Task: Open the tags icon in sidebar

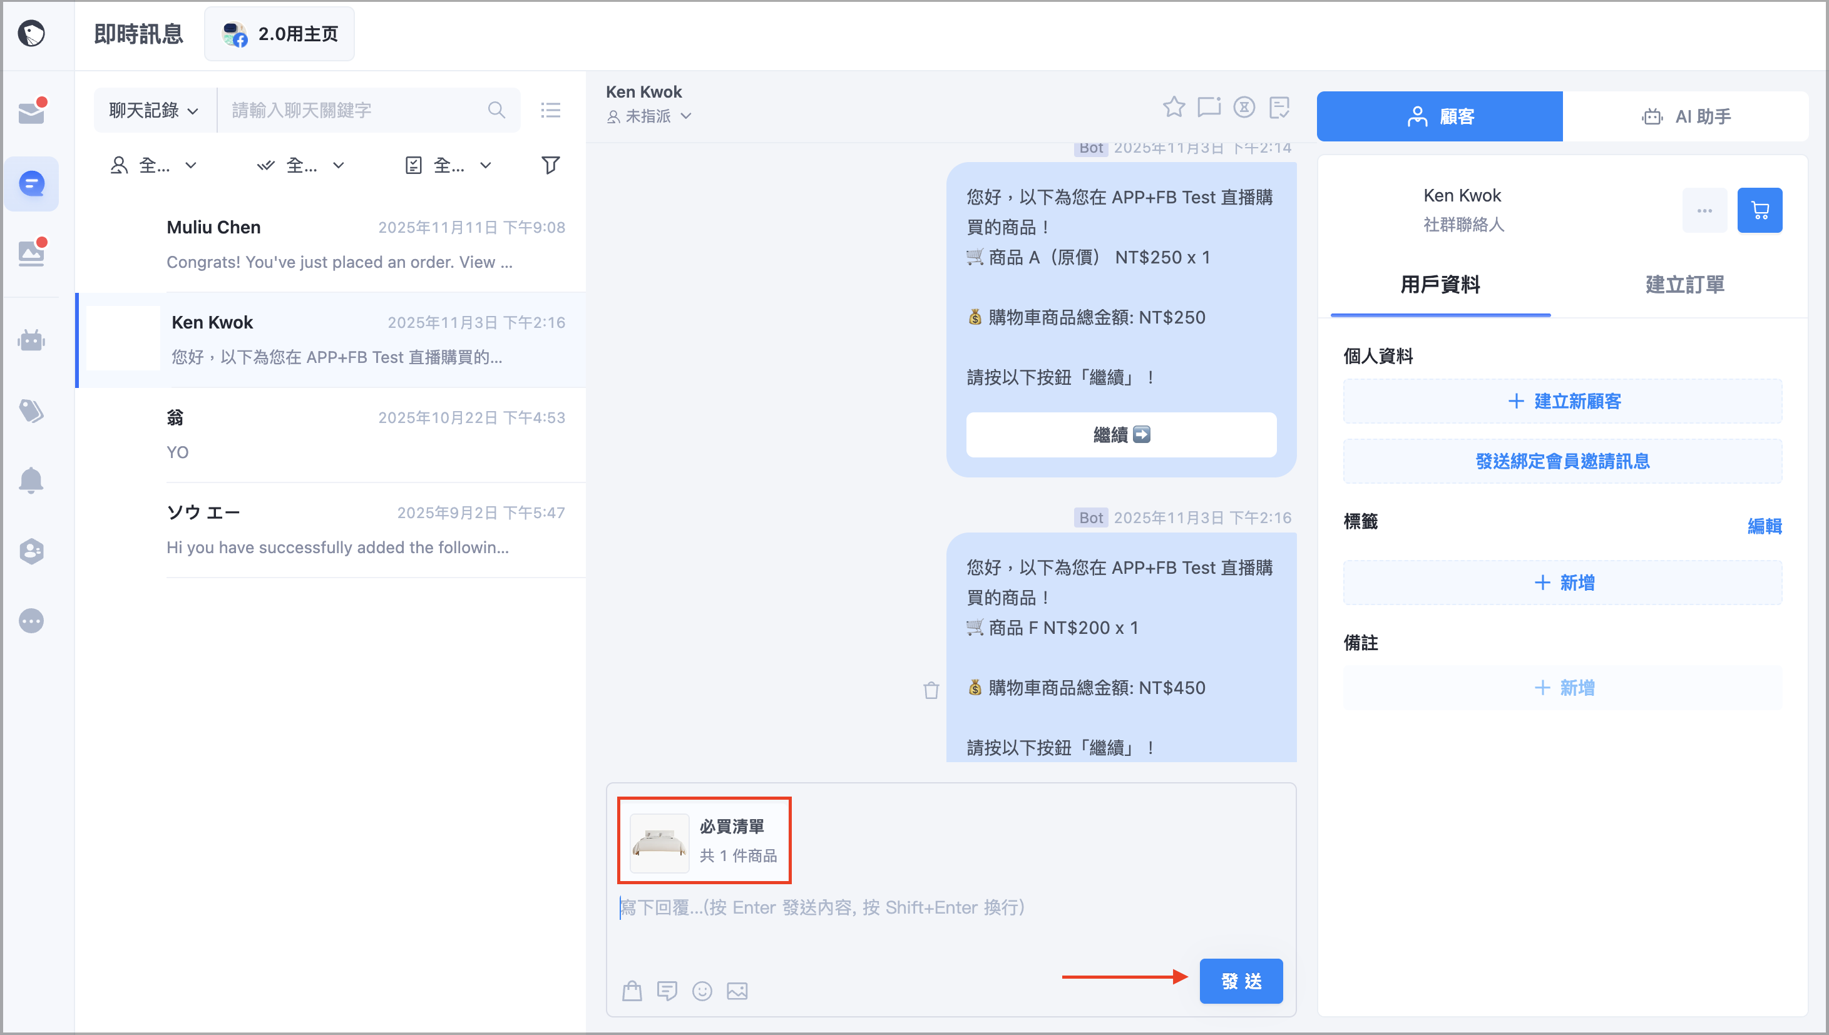Action: [31, 411]
